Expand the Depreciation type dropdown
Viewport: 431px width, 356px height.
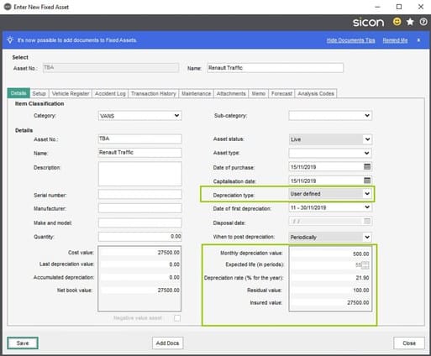click(x=367, y=194)
